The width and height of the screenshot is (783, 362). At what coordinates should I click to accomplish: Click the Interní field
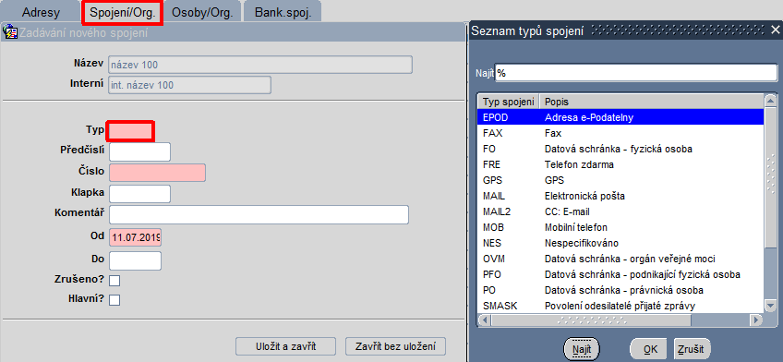(x=190, y=85)
